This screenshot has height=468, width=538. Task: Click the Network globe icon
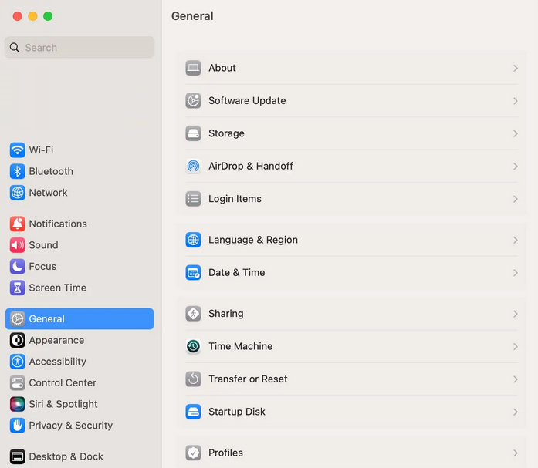tap(17, 193)
